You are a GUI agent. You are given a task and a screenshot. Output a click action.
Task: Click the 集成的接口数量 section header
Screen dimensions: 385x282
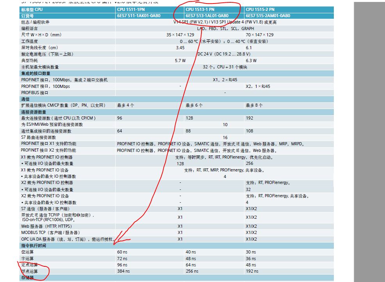(x=36, y=73)
